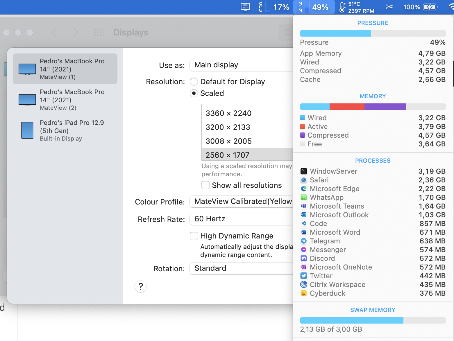454x341 pixels.
Task: Click the Cyberduck process icon
Action: tap(304, 293)
